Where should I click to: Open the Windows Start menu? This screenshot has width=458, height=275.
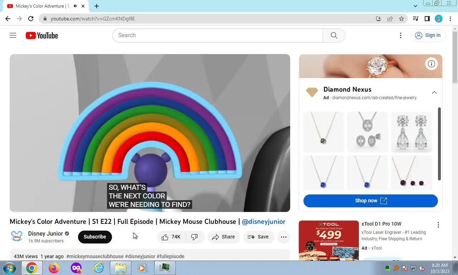[9, 268]
